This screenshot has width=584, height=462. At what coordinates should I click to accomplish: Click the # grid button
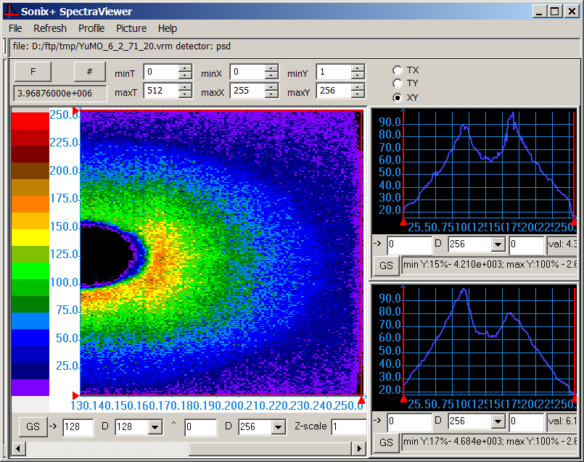[x=89, y=72]
